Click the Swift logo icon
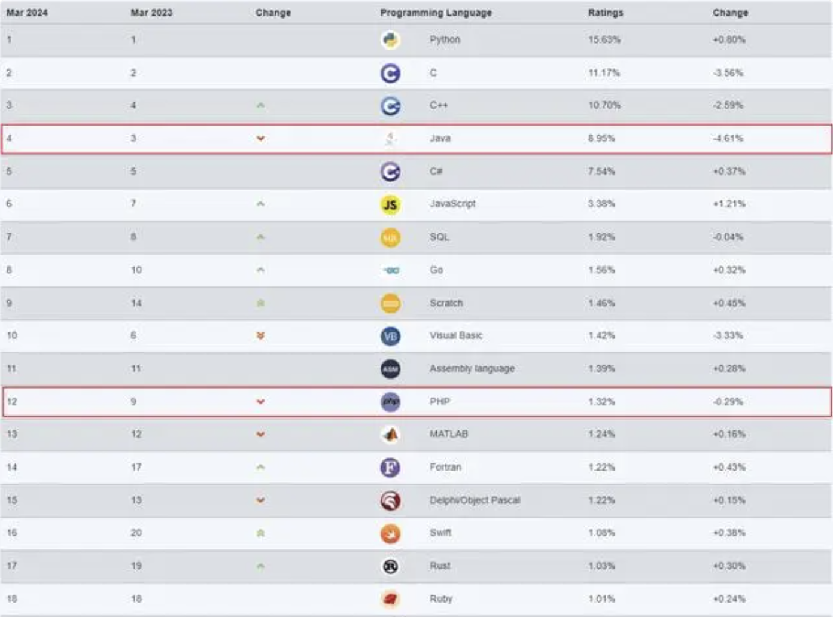This screenshot has width=833, height=617. click(390, 533)
